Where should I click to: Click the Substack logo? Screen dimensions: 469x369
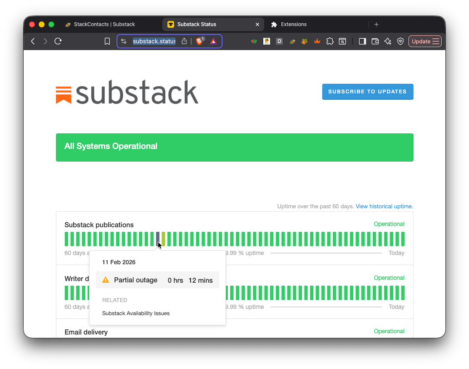127,92
